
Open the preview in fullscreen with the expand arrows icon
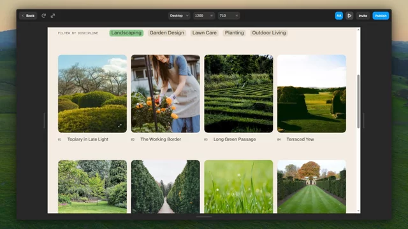(x=53, y=15)
